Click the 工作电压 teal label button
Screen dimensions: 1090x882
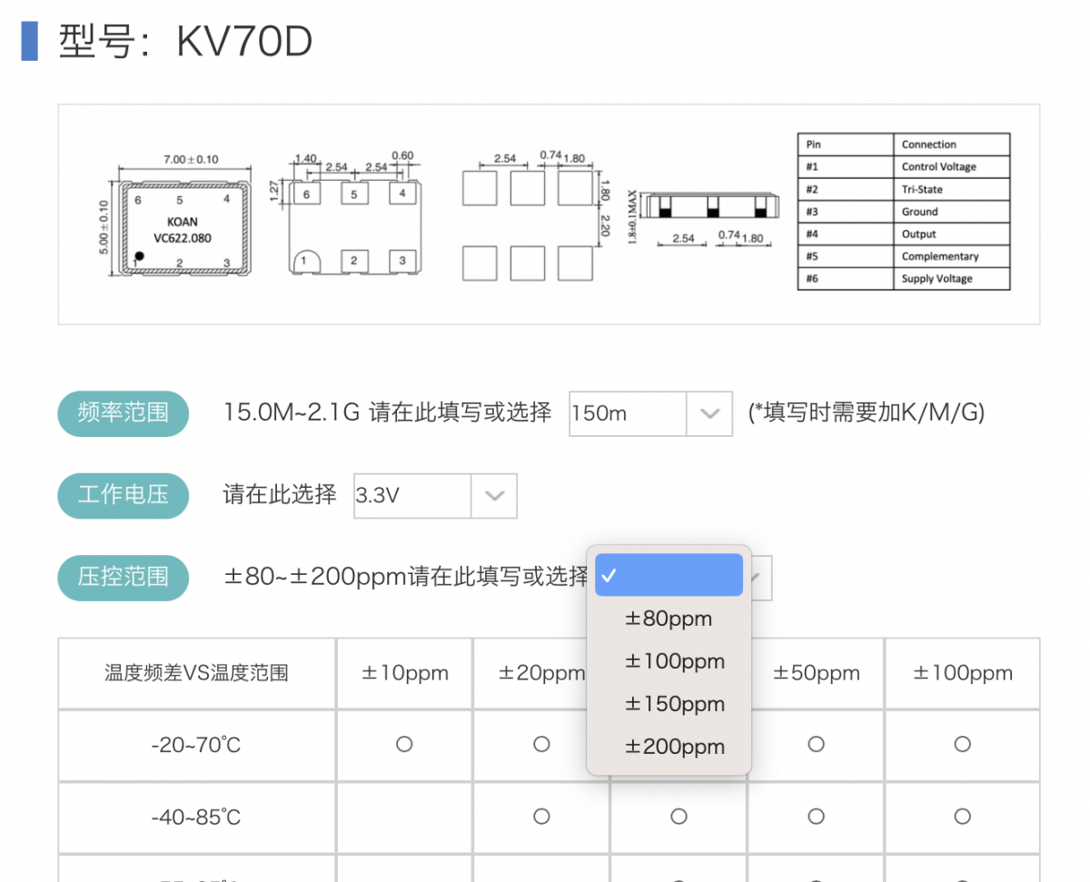tap(124, 496)
